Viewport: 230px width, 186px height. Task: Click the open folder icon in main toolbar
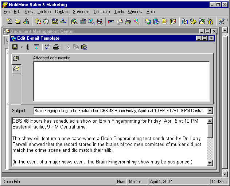(18, 21)
